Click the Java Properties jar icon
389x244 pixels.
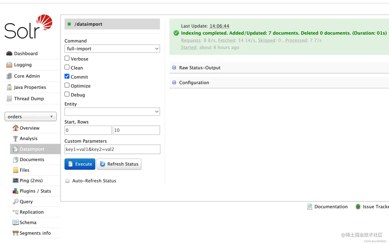(x=9, y=87)
